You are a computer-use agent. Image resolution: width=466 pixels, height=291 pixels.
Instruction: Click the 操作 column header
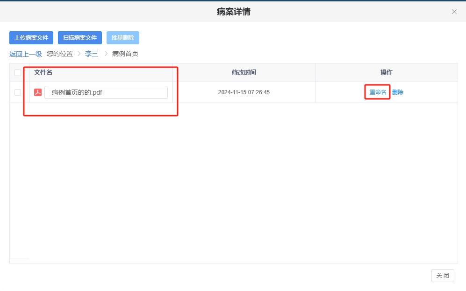pos(387,72)
